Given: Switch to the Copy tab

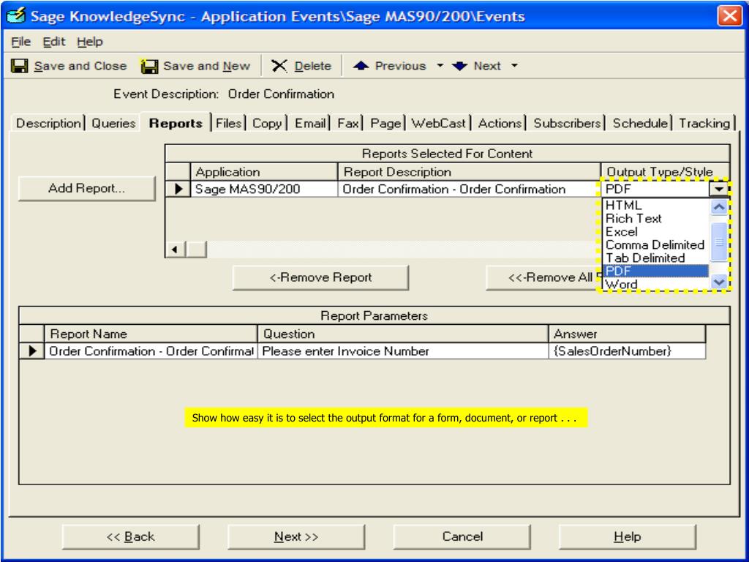Looking at the screenshot, I should coord(267,123).
